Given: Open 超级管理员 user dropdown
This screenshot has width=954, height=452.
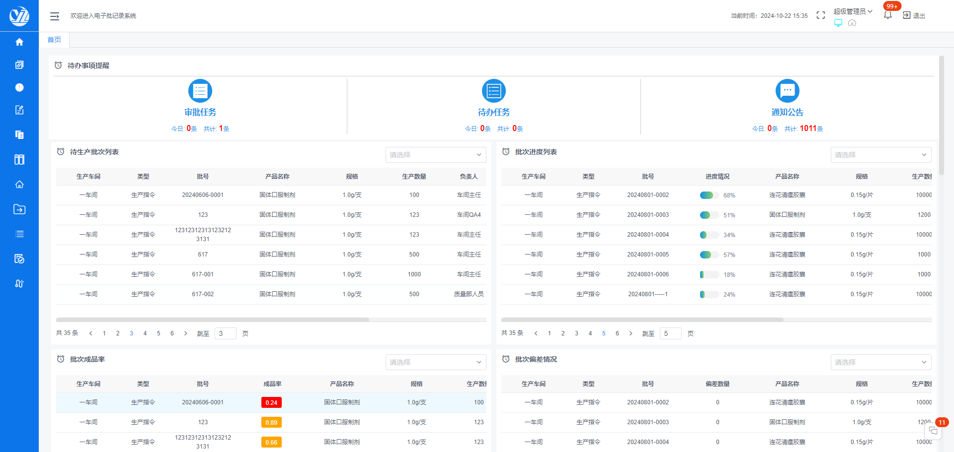Looking at the screenshot, I should (853, 11).
